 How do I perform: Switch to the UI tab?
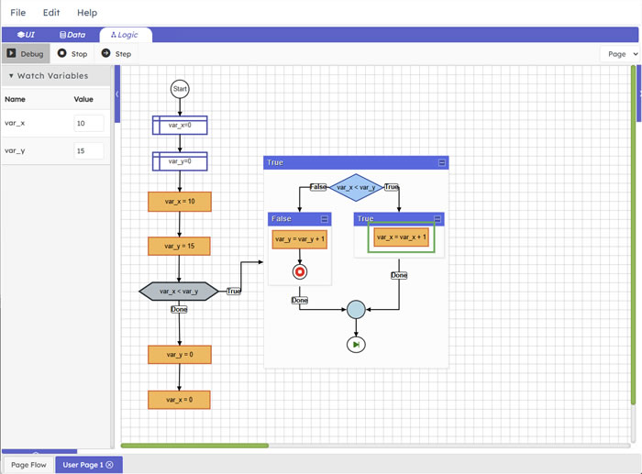click(26, 35)
